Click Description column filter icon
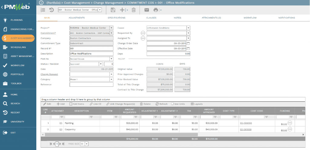Viewport: 310px width, 150px height. [x=91, y=117]
